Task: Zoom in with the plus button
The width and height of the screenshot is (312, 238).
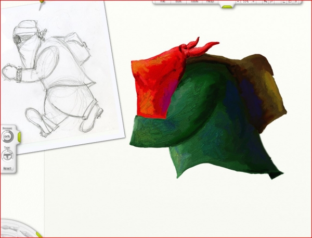Action: coord(253,2)
